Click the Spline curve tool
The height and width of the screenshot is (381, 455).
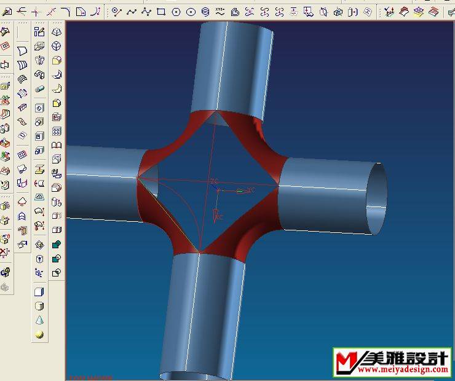[132, 11]
